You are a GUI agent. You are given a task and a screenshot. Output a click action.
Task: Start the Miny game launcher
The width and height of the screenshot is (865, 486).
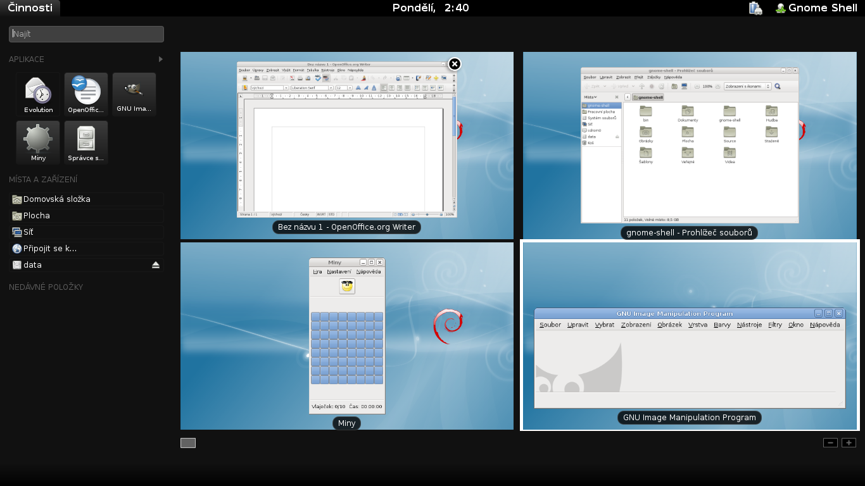(38, 142)
